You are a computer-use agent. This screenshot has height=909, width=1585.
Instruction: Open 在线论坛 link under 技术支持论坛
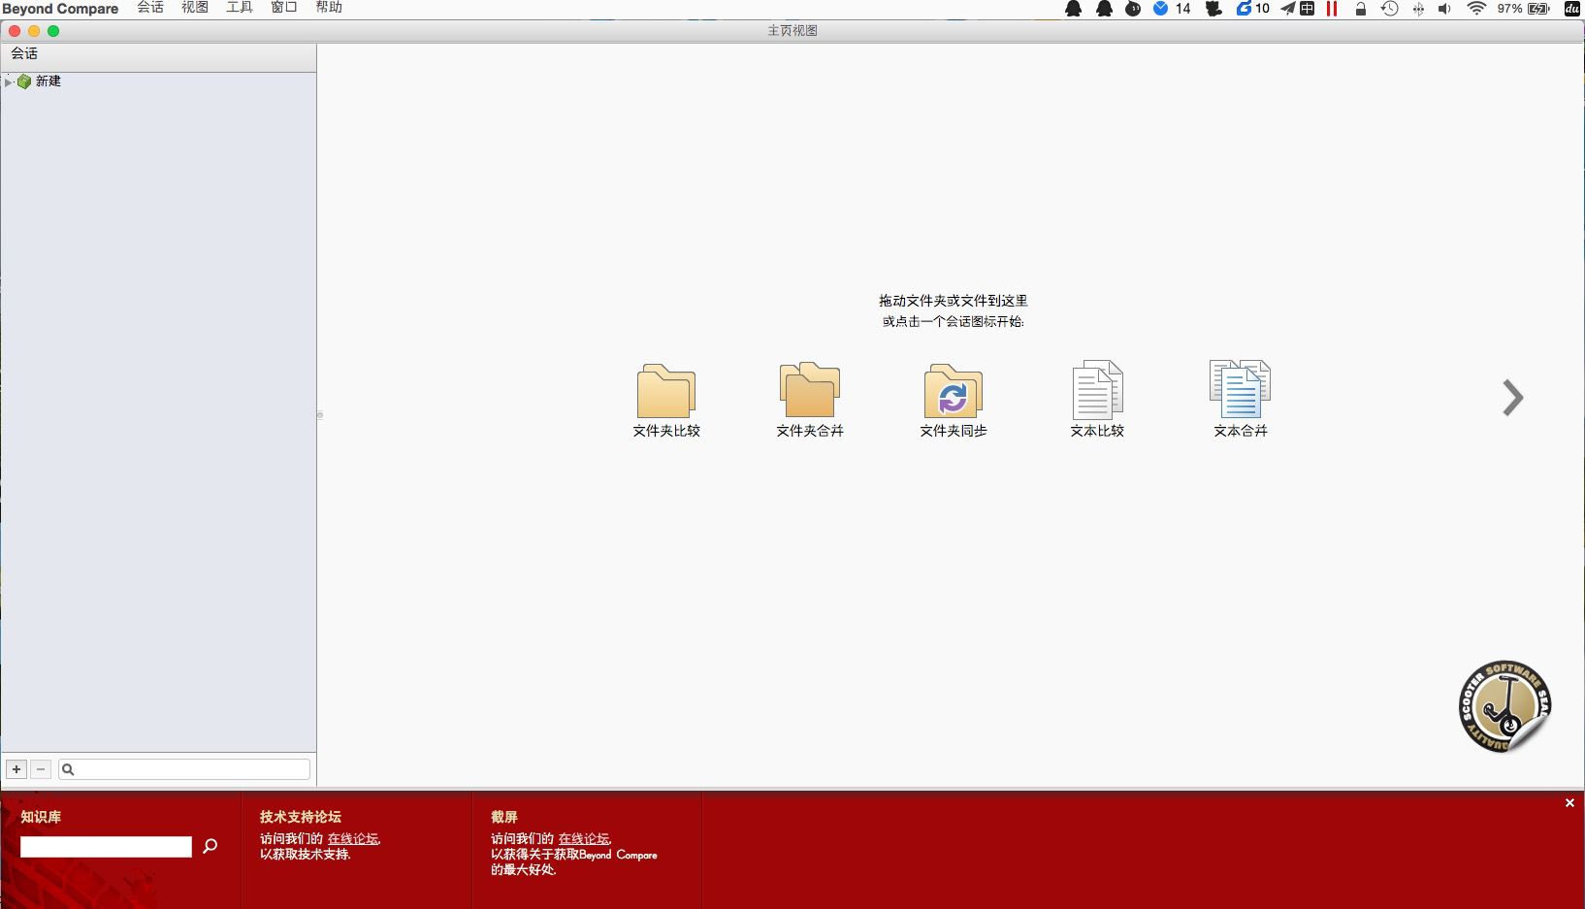click(353, 839)
